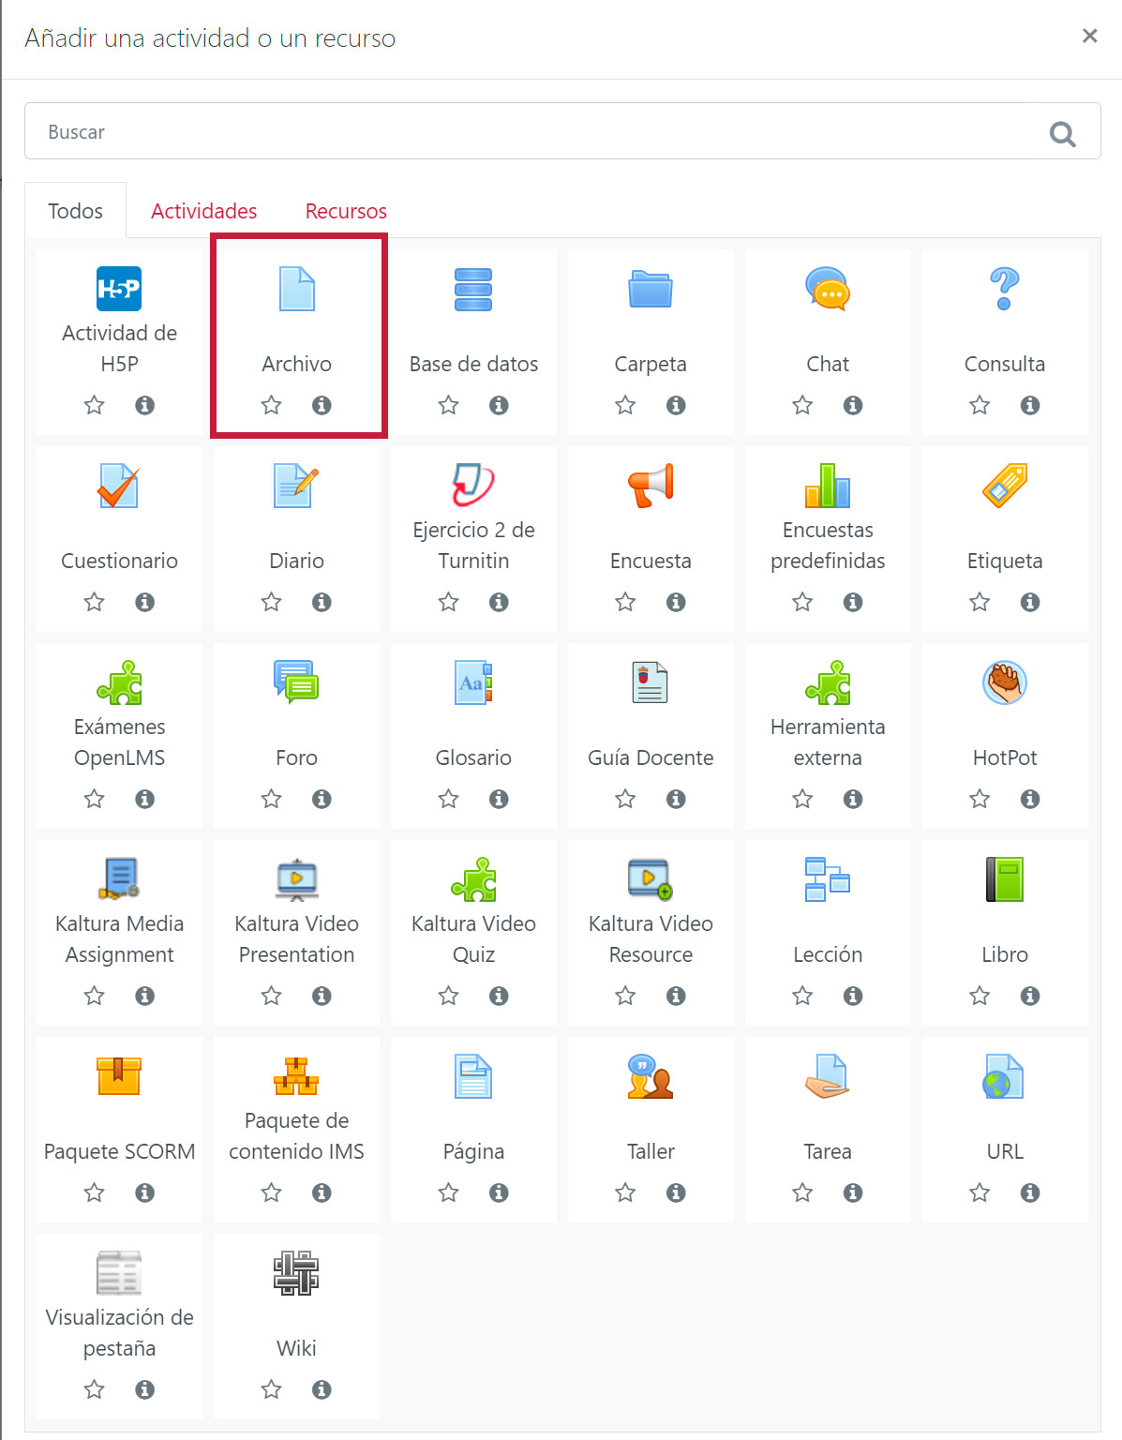Toggle the favorite star for Chat
This screenshot has height=1440, width=1122.
click(x=802, y=405)
